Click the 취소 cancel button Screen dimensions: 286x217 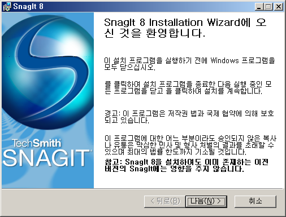click(255, 202)
